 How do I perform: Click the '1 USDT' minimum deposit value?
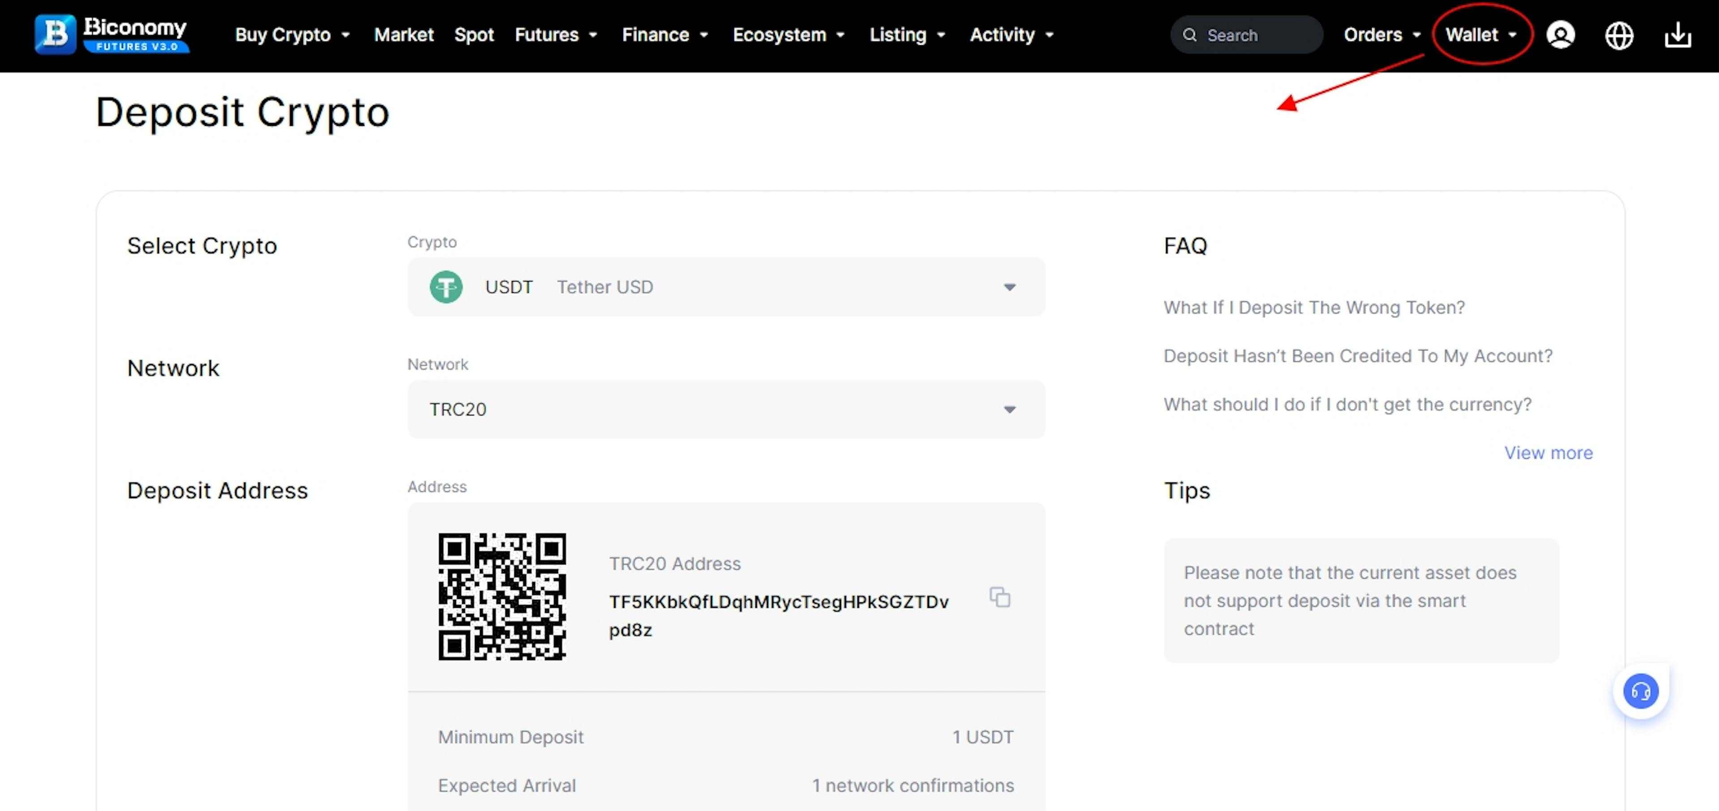[982, 737]
